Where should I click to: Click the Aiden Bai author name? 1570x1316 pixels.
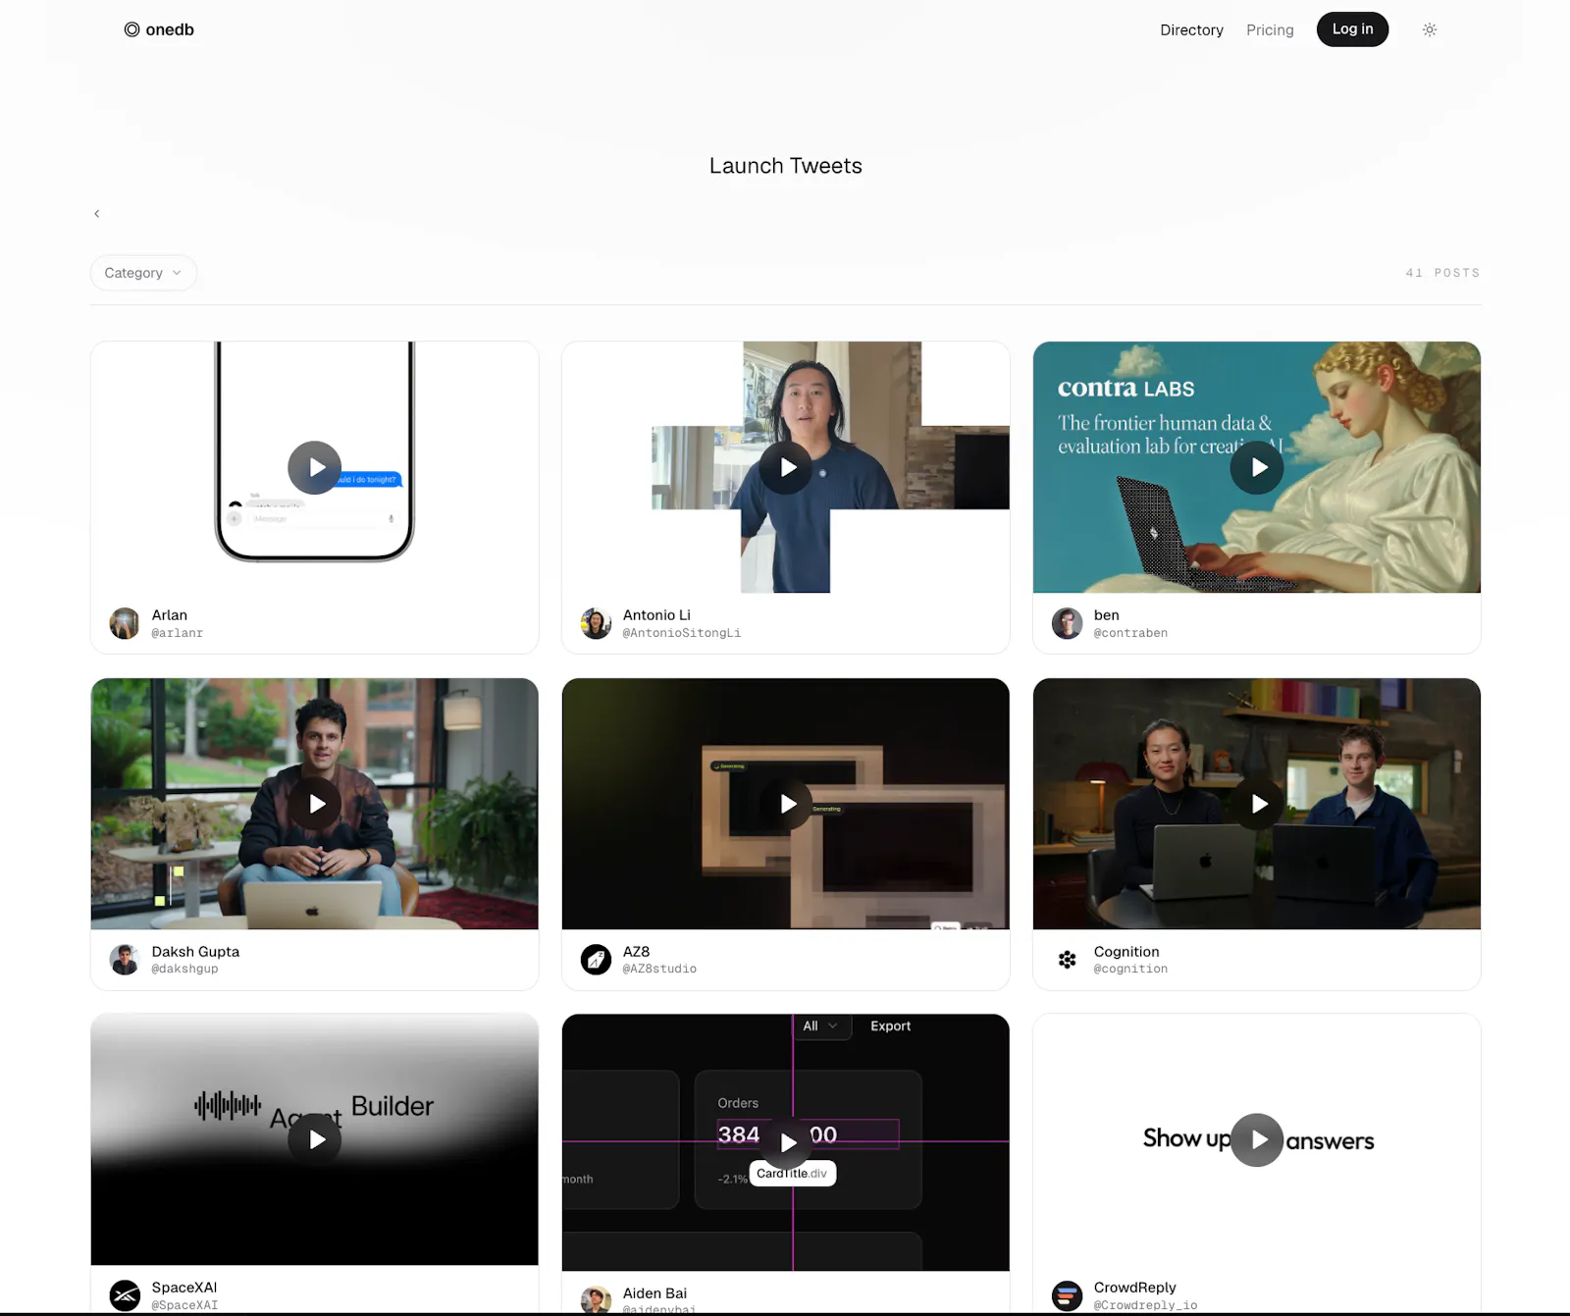click(x=654, y=1293)
